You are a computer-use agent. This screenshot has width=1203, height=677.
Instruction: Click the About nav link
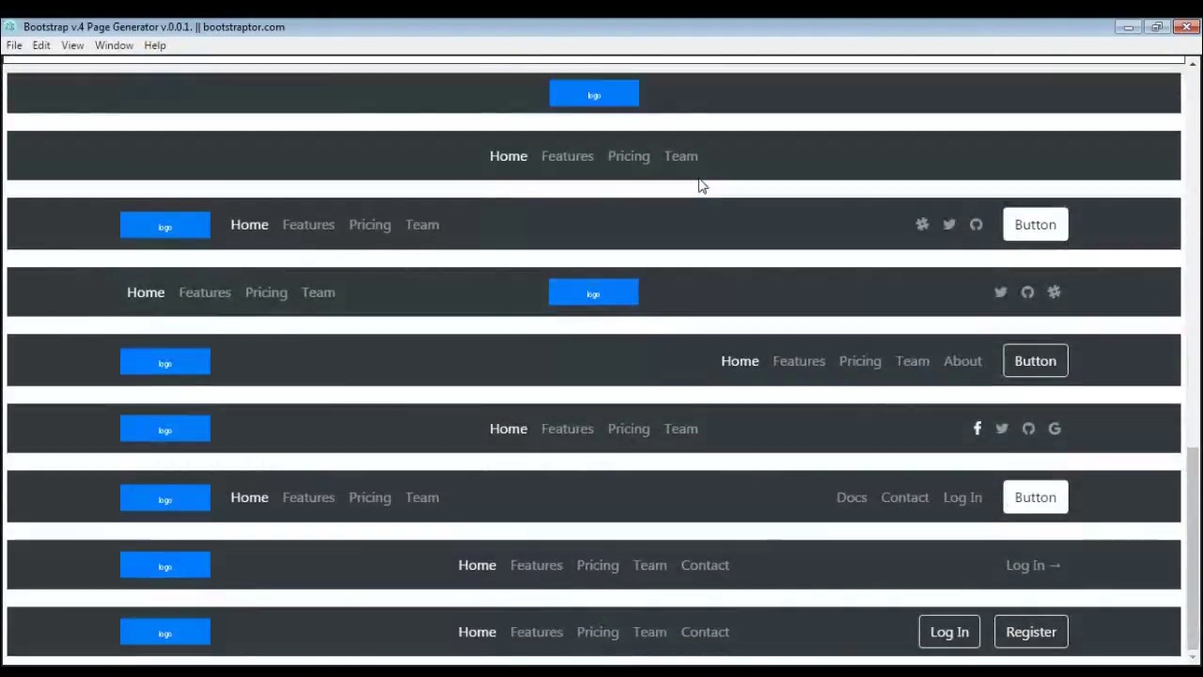pos(962,361)
